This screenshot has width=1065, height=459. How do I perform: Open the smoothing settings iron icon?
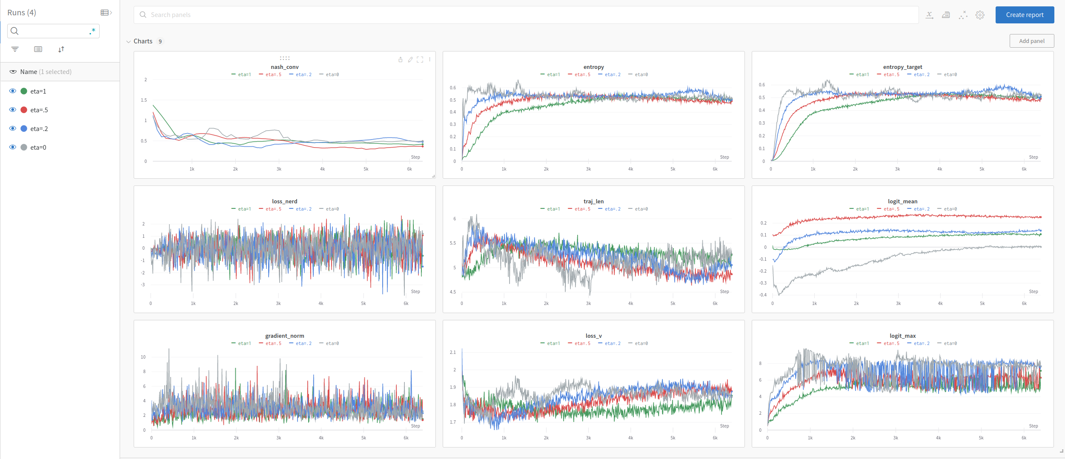tap(946, 15)
